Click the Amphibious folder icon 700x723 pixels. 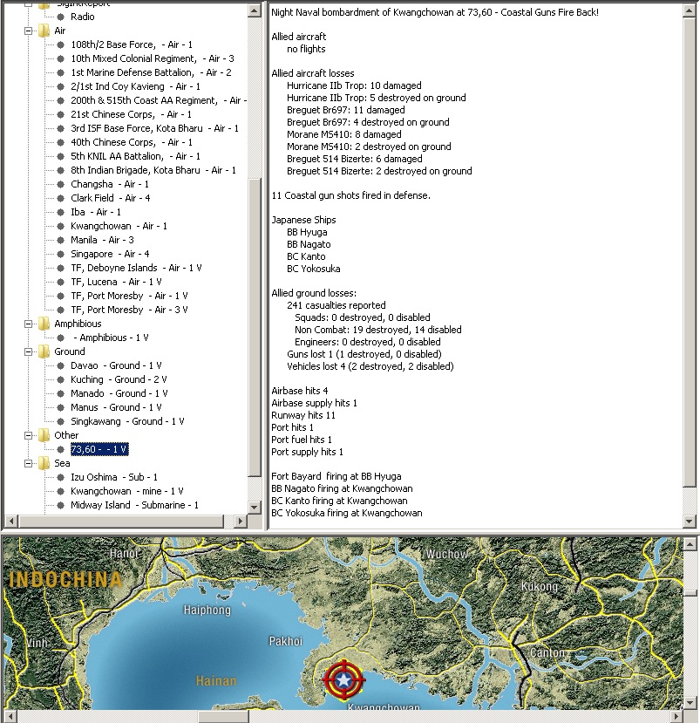point(44,324)
